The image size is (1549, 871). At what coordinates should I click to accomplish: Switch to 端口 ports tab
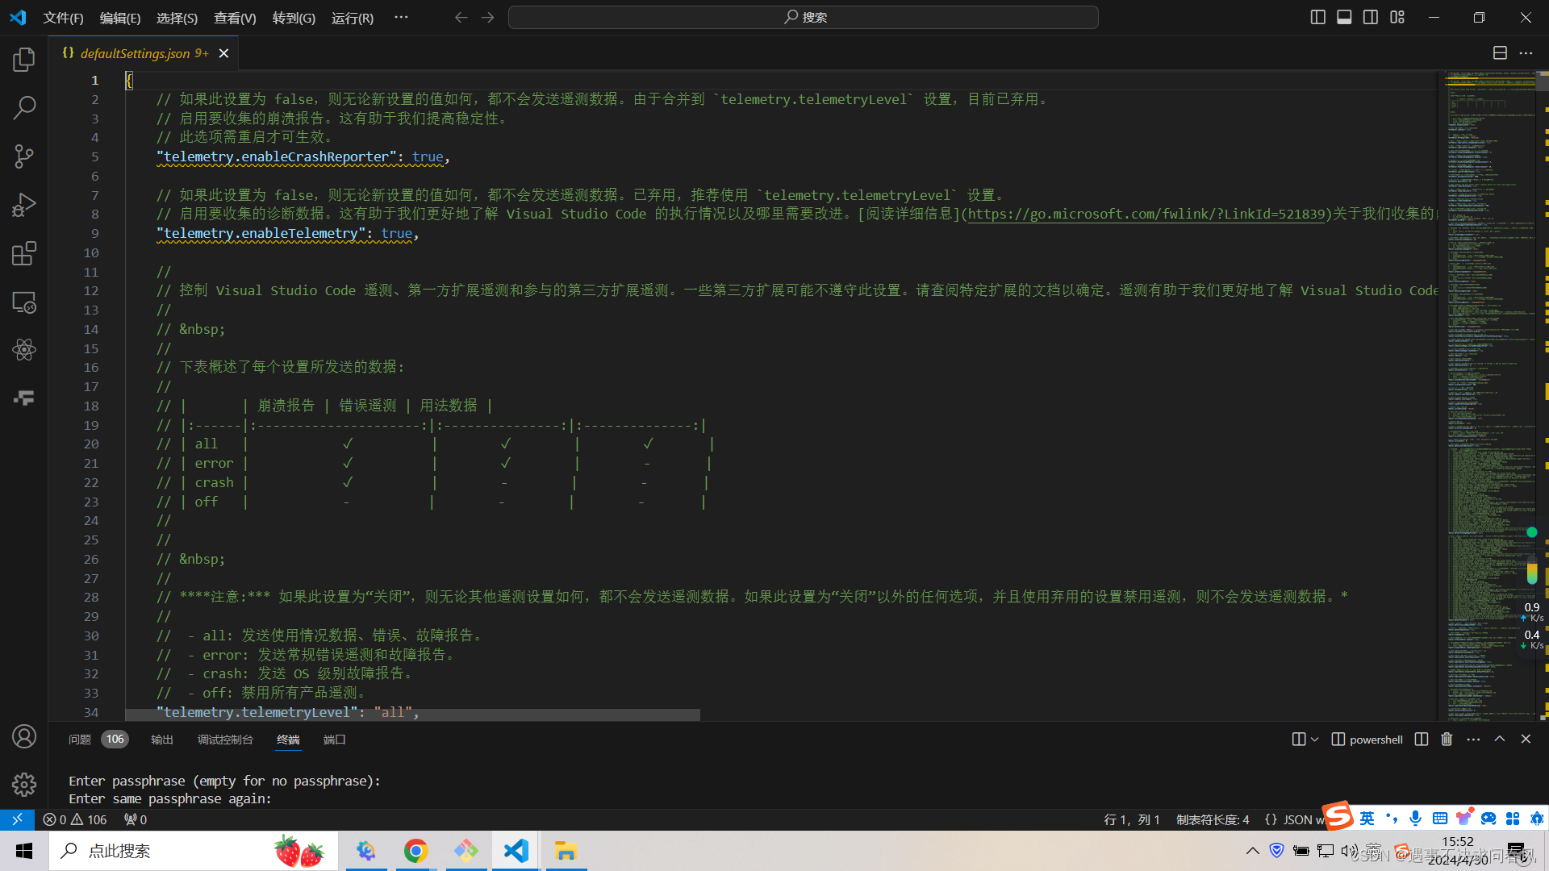coord(334,740)
